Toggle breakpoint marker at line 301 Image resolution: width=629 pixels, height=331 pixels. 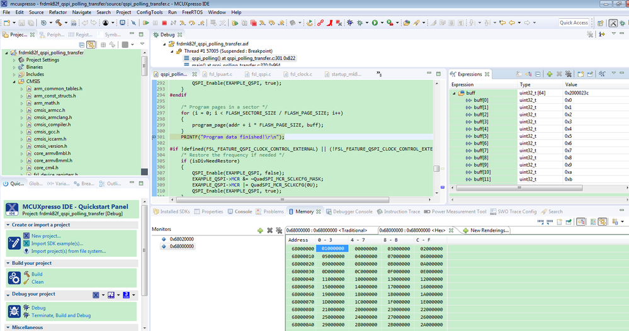pyautogui.click(x=154, y=137)
